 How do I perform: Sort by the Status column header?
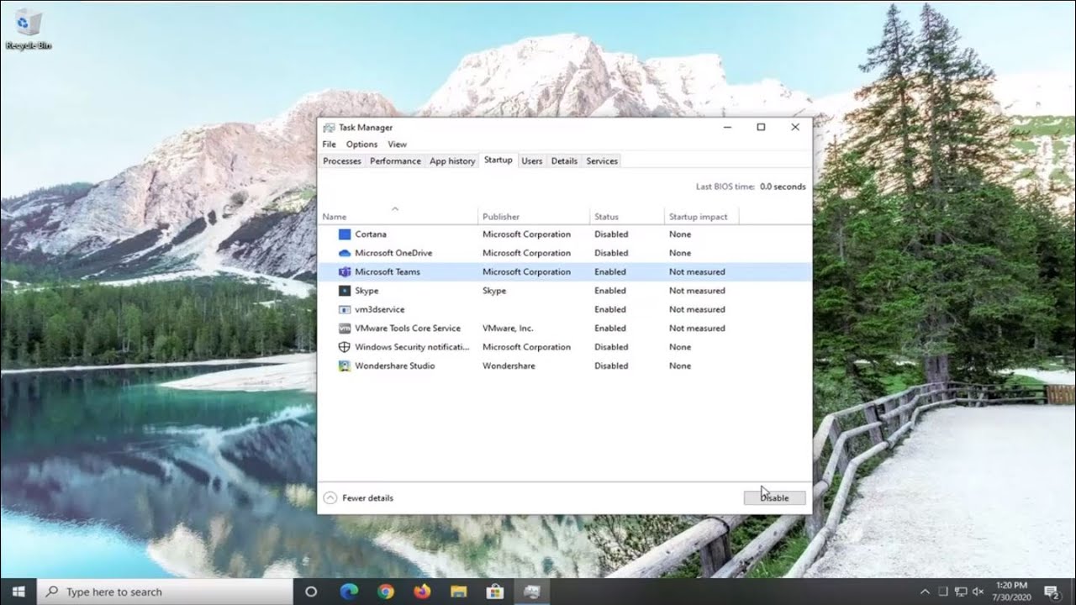point(627,214)
